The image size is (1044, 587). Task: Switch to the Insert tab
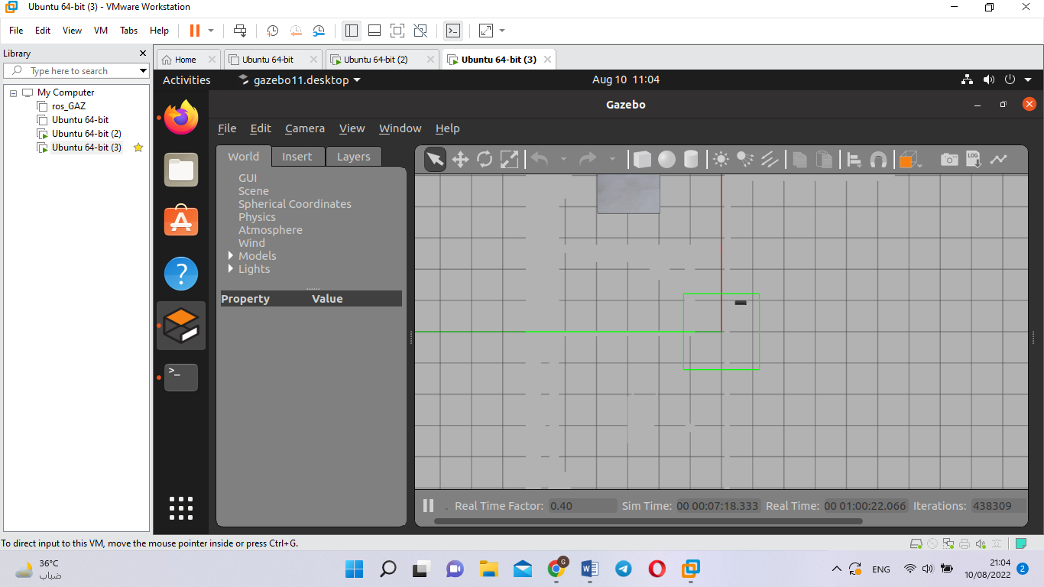(x=298, y=156)
